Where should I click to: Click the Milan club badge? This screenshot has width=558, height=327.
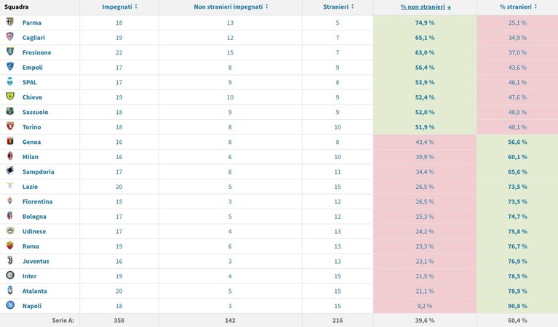point(10,156)
